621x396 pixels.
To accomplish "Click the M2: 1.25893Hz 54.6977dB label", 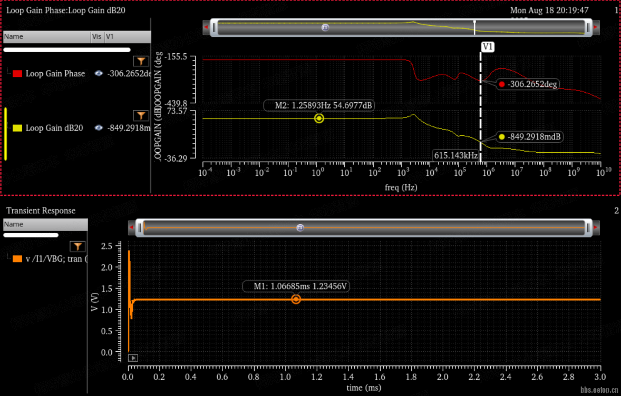I will 319,106.
